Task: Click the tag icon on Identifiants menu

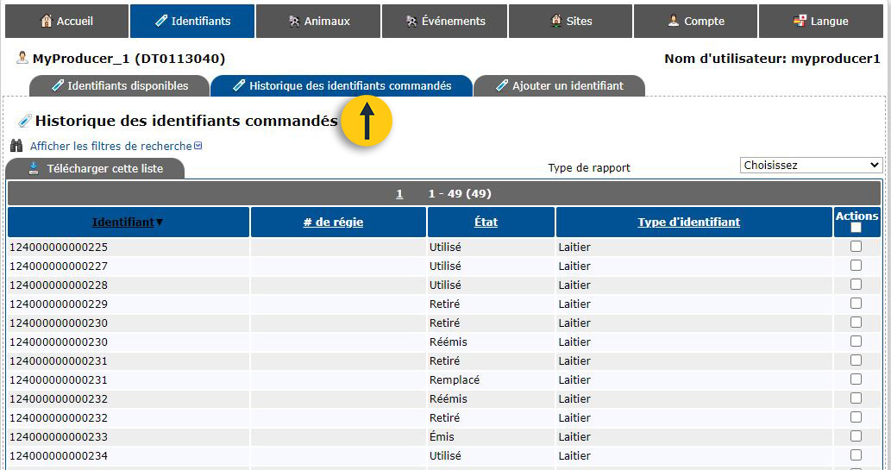Action: click(x=161, y=21)
